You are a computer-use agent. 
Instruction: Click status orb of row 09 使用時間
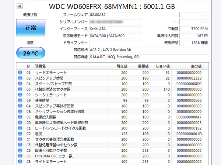tap(20, 100)
